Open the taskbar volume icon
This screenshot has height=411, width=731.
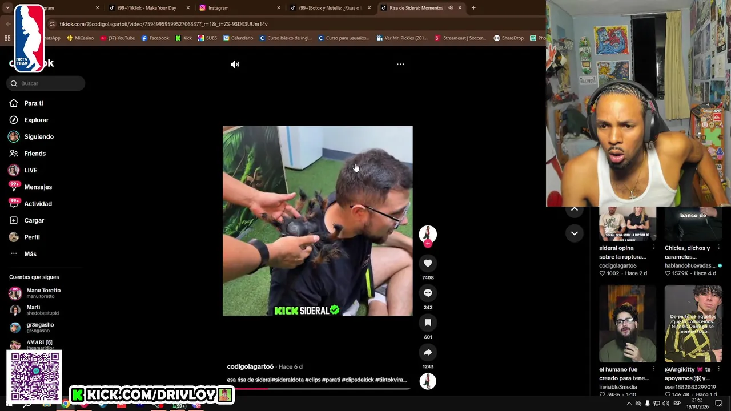[x=666, y=404]
